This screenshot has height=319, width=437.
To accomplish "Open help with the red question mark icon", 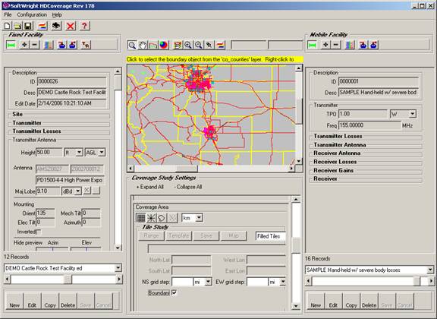I will point(84,26).
